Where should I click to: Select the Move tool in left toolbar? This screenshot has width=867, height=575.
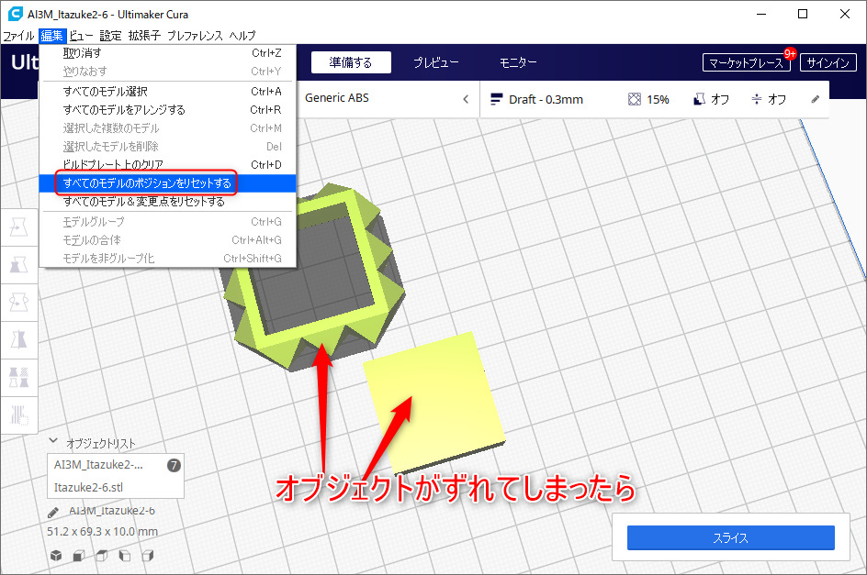click(18, 228)
